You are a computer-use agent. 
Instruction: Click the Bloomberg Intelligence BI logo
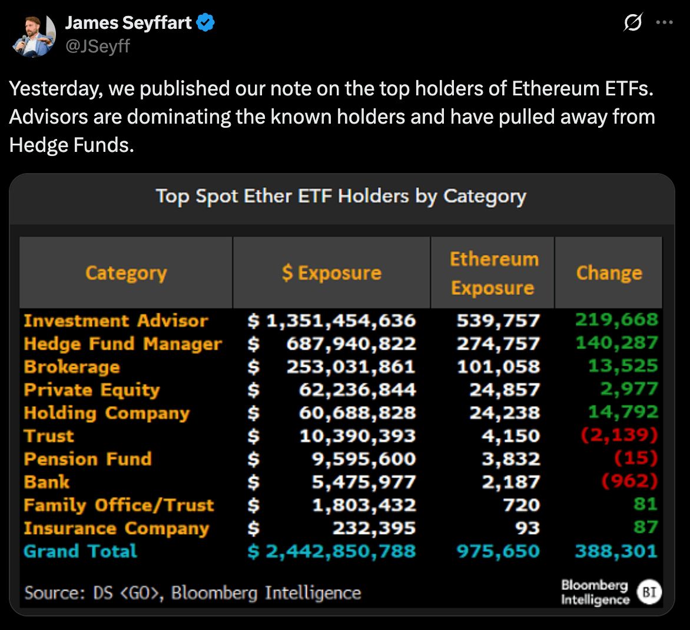[x=649, y=592]
